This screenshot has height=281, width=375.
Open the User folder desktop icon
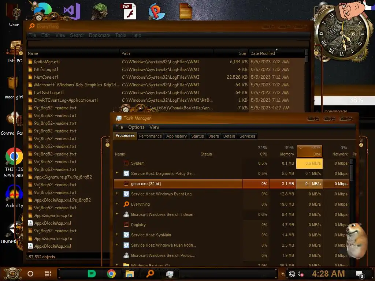(x=14, y=12)
